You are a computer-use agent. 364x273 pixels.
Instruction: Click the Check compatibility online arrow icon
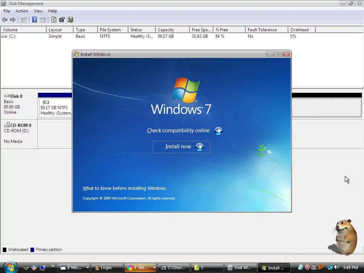[218, 131]
